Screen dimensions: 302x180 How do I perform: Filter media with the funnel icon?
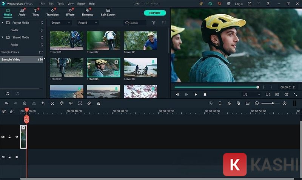coord(154,23)
